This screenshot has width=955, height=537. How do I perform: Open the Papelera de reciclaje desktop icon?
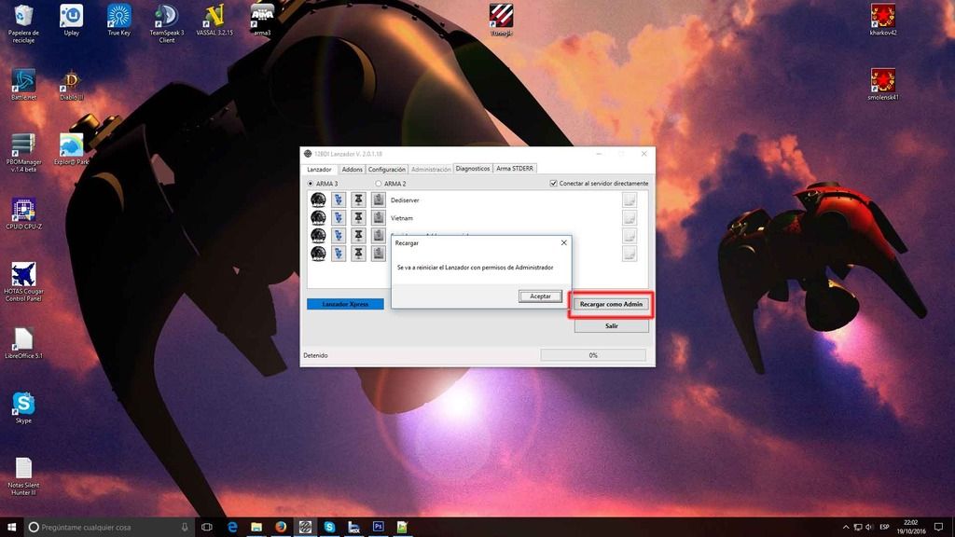pyautogui.click(x=23, y=23)
